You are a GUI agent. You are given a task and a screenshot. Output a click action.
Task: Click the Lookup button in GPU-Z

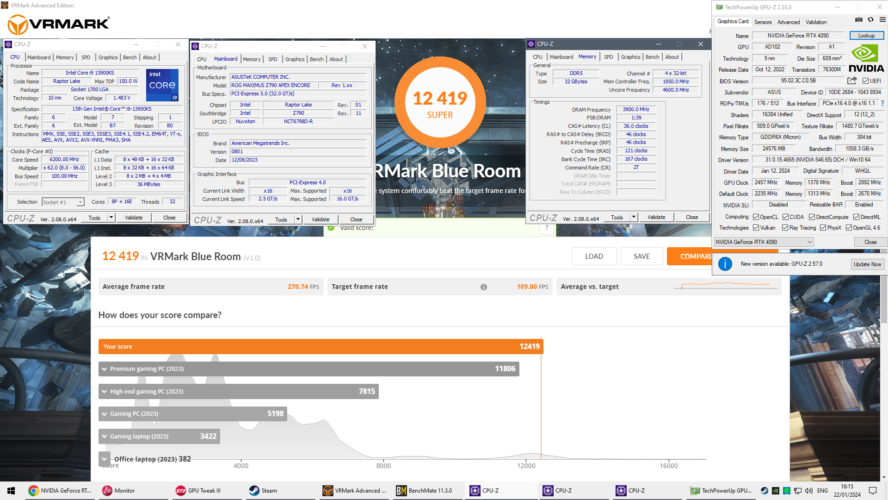coord(866,36)
